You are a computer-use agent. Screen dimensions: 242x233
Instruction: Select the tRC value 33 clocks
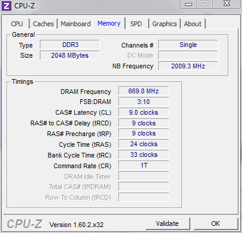click(x=144, y=155)
